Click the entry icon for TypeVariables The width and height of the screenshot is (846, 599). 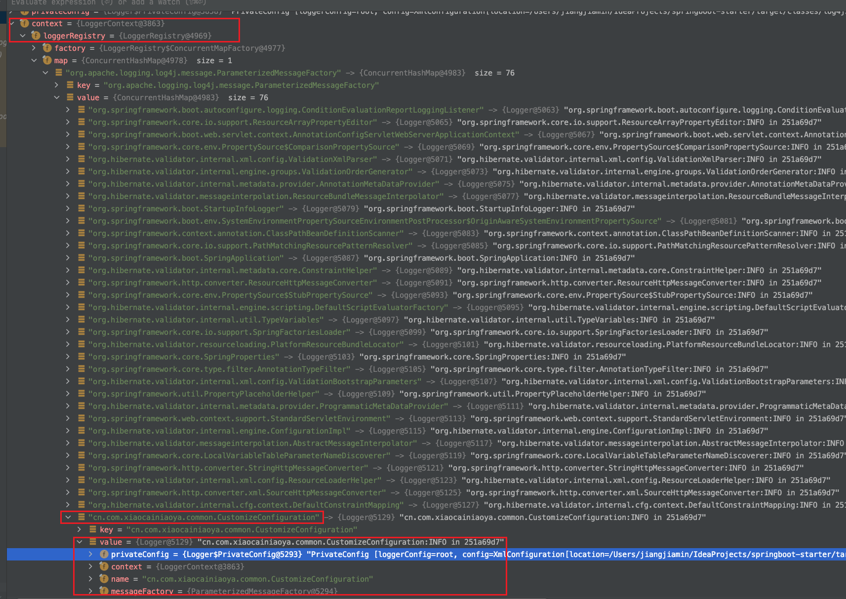click(81, 319)
